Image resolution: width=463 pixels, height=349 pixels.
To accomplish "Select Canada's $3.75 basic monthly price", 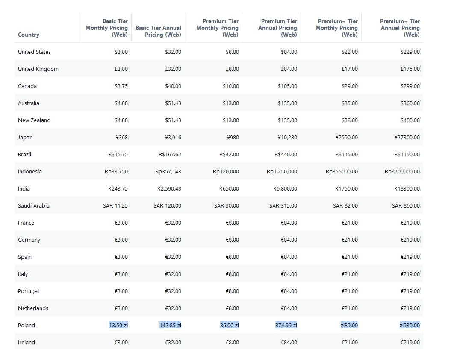I will click(x=121, y=86).
